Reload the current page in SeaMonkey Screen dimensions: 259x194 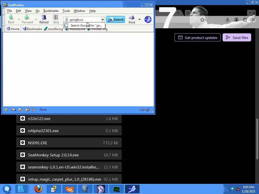[x=44, y=19]
